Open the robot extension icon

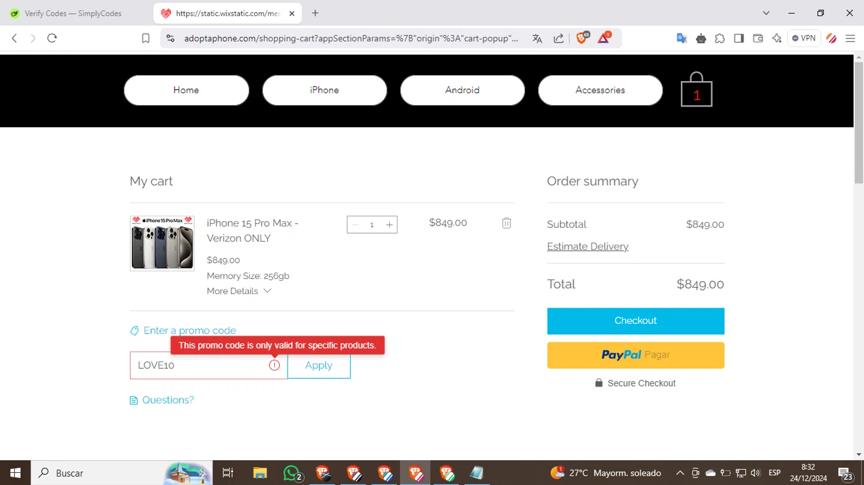point(701,38)
